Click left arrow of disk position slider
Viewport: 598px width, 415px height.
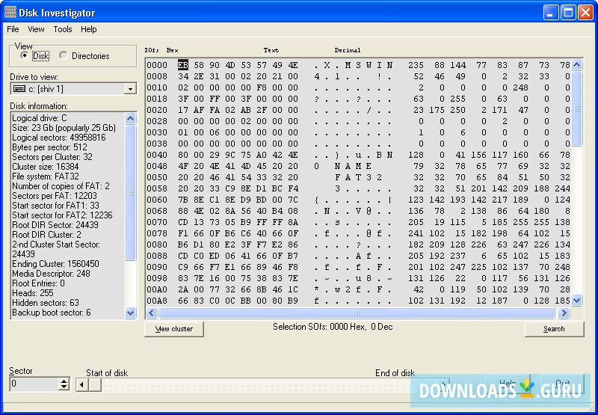(81, 385)
